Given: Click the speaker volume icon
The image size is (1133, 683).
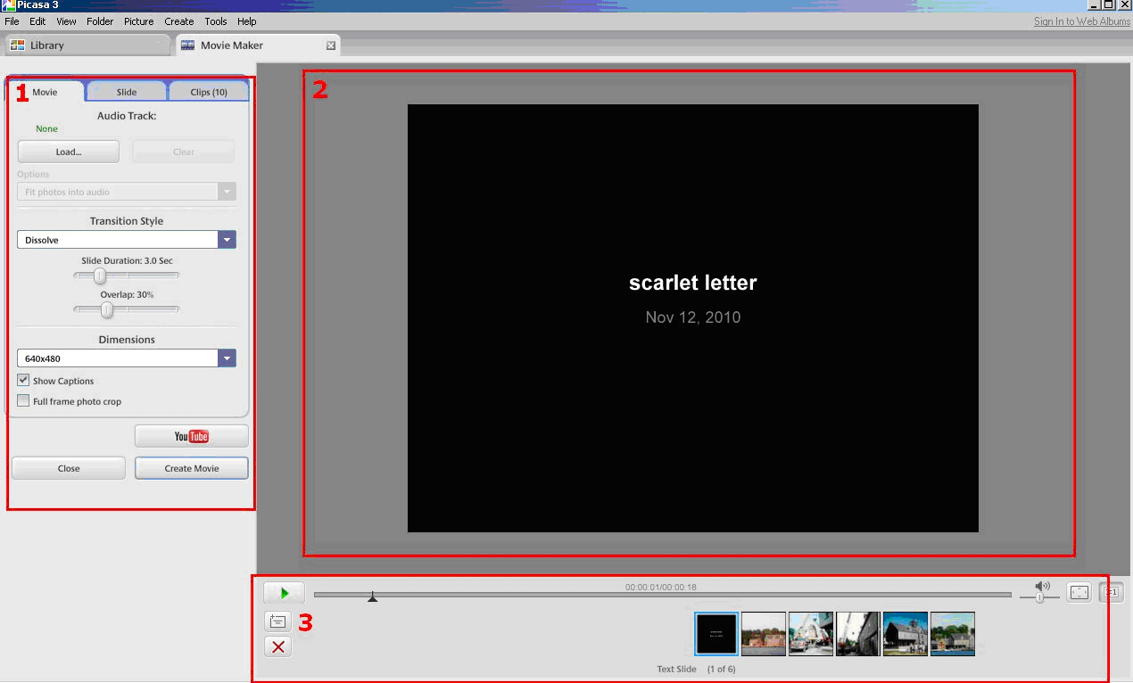Looking at the screenshot, I should coord(1042,586).
